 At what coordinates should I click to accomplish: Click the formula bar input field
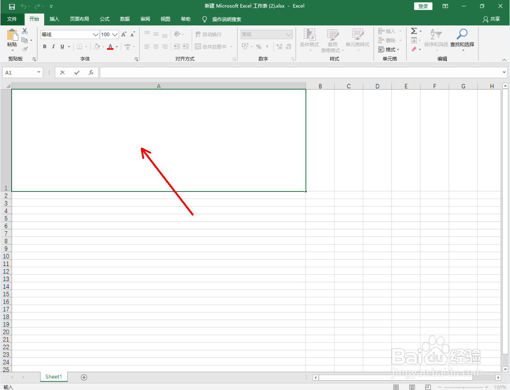pyautogui.click(x=300, y=72)
